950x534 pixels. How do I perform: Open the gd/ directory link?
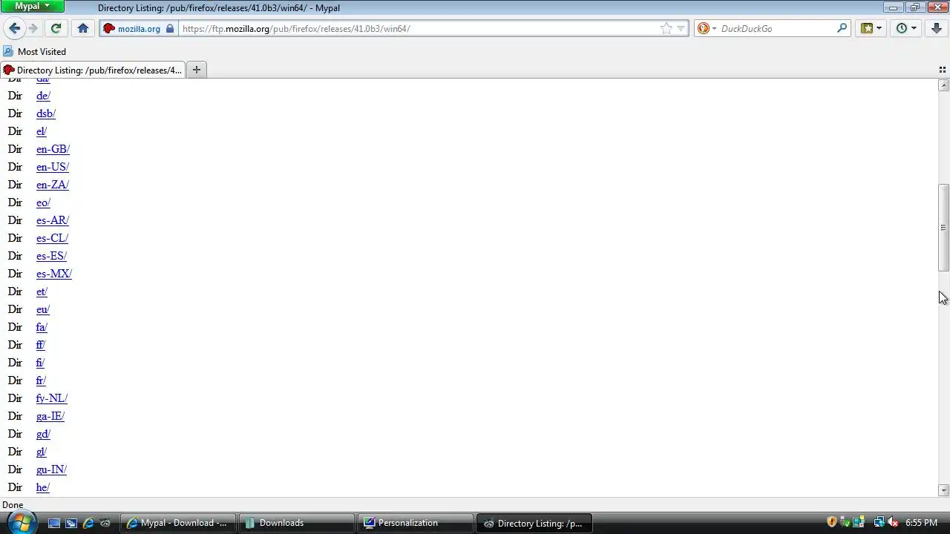tap(43, 434)
